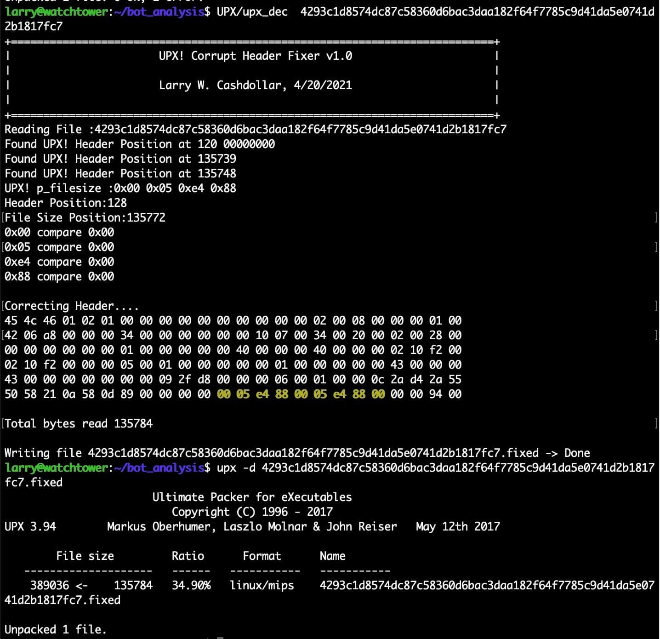Click the UPX! Corrupt Header Fixer v1.0 title
Image resolution: width=660 pixels, height=639 pixels.
tap(255, 56)
